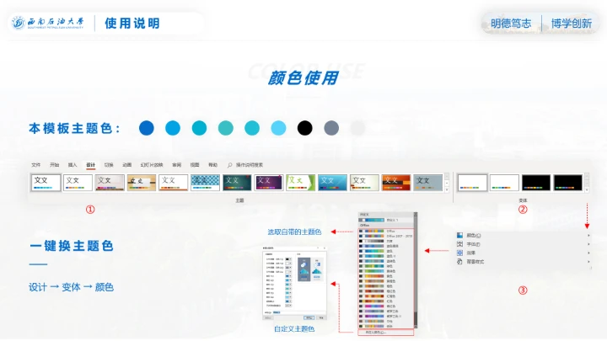Choose the green-edged white theme thumbnail
607x341 pixels.
pos(300,183)
